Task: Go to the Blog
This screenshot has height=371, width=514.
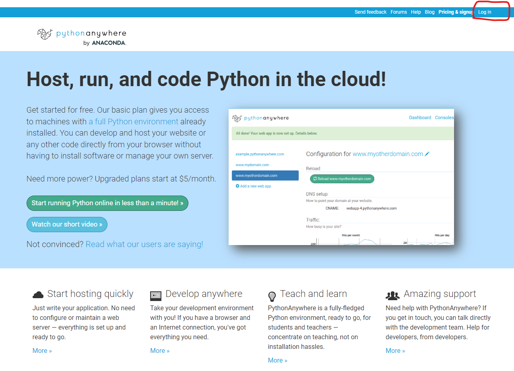Action: click(429, 12)
